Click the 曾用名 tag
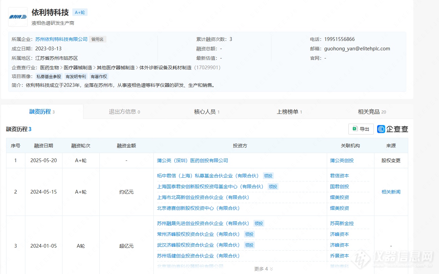This screenshot has width=439, height=274. coord(97,39)
